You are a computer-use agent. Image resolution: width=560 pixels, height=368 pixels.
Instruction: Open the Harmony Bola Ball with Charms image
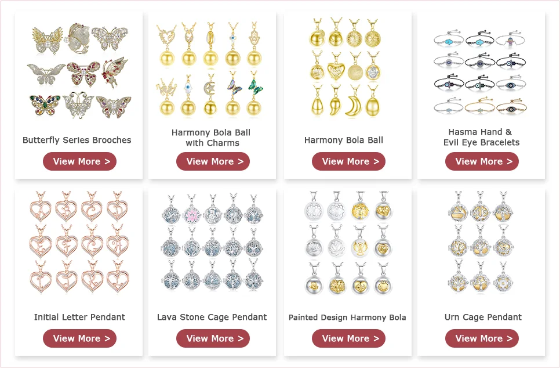pos(210,68)
